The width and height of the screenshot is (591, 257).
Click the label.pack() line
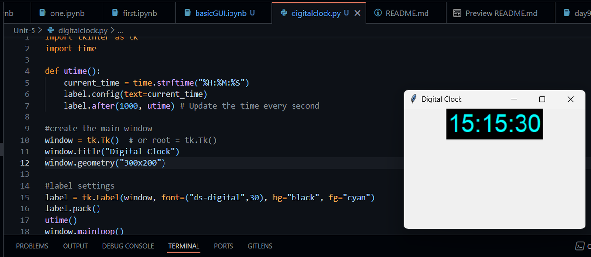[x=72, y=209]
